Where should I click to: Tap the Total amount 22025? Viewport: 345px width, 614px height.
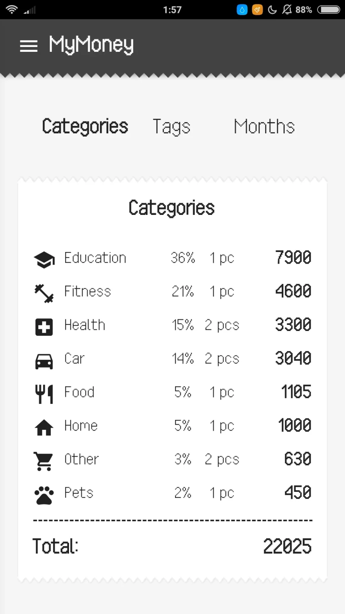[287, 547]
